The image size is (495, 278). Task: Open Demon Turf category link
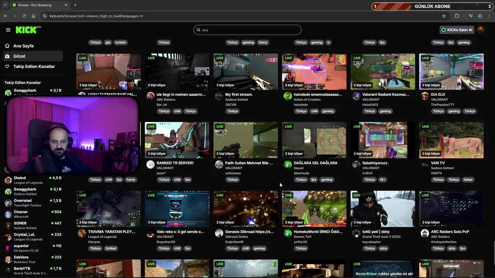click(303, 237)
